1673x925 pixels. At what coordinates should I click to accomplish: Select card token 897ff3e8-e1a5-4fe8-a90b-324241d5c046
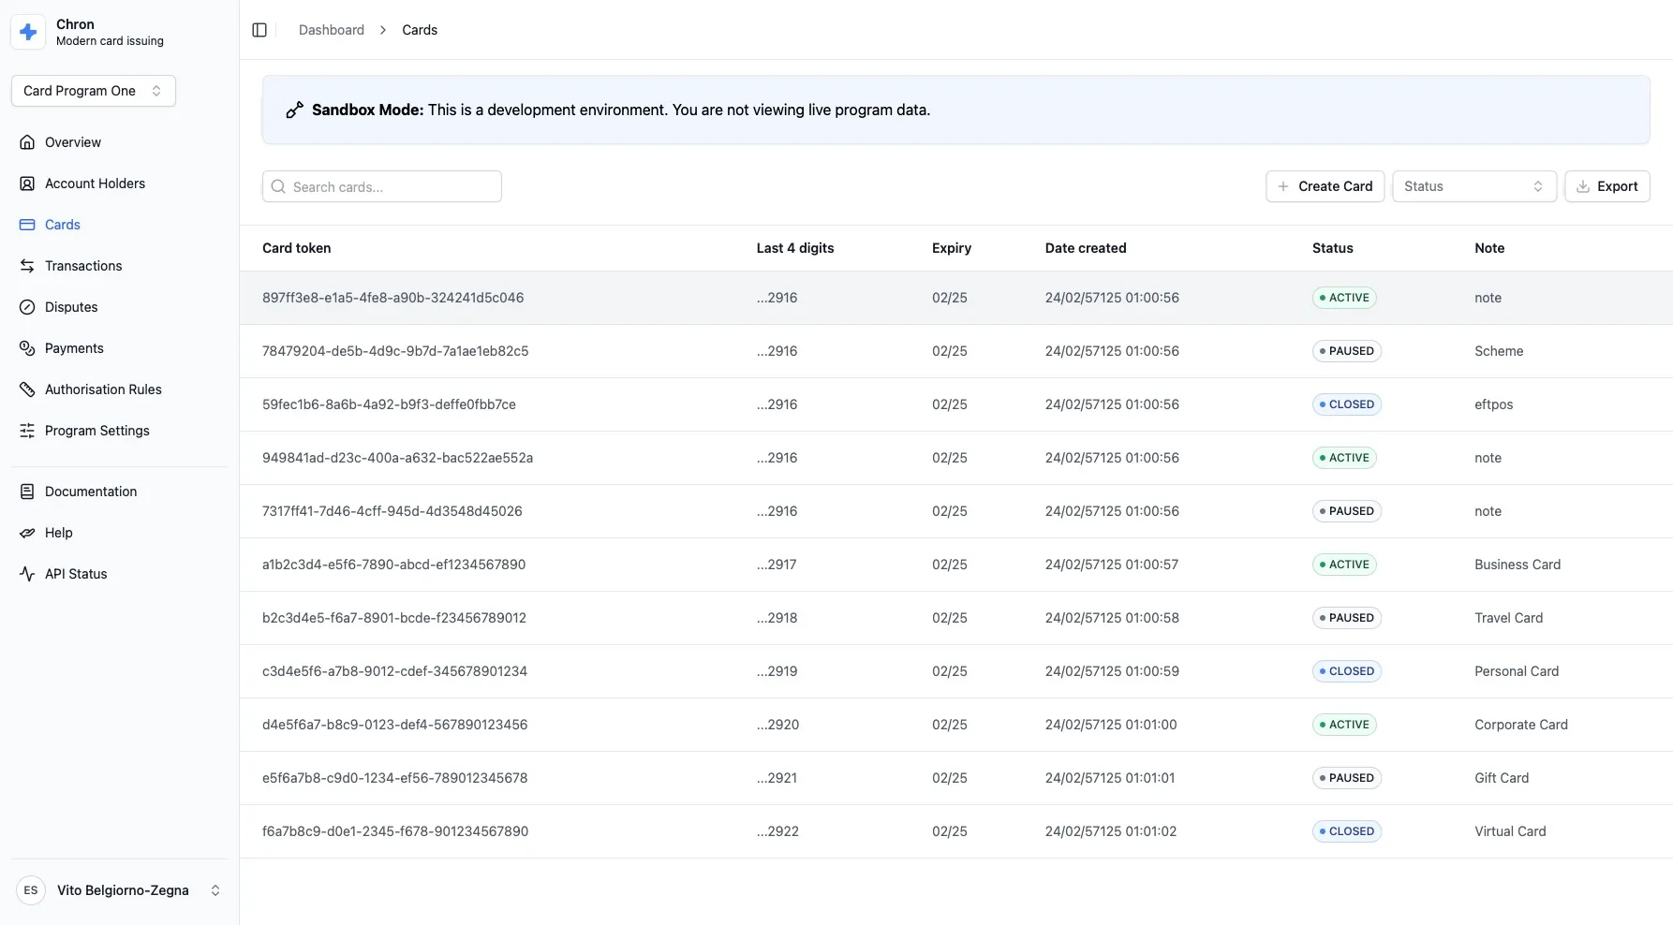pos(392,298)
